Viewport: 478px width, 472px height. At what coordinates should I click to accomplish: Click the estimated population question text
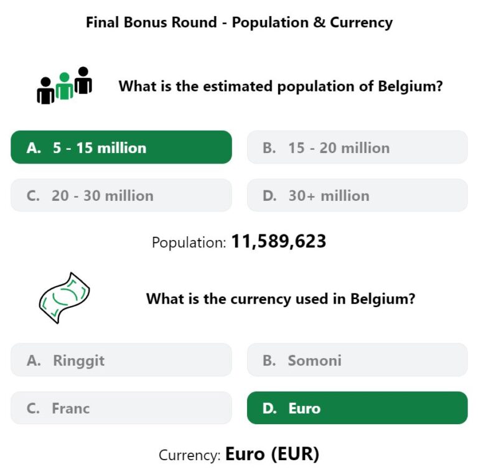point(281,86)
